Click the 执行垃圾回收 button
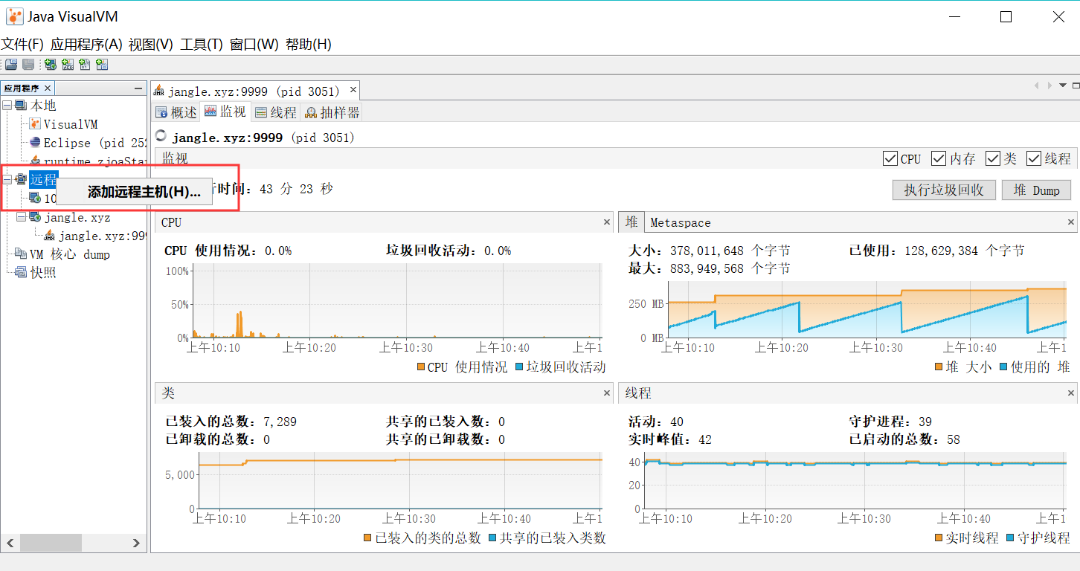 coord(944,190)
